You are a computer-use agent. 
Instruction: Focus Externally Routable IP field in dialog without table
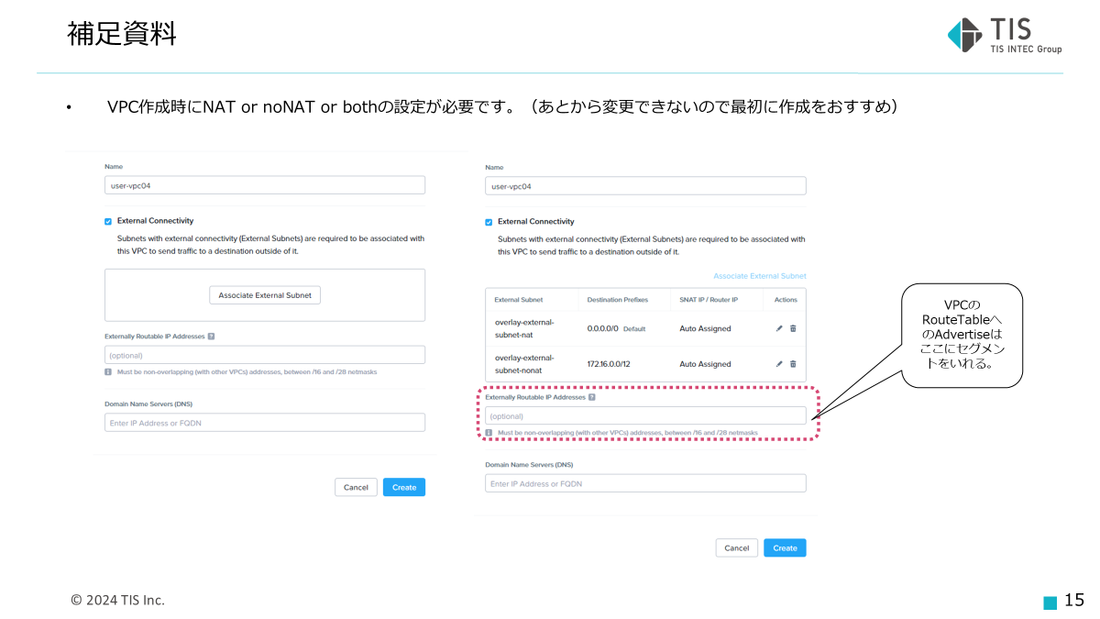265,355
